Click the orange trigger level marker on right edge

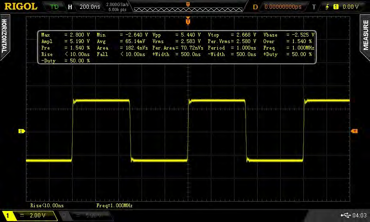[x=354, y=131]
